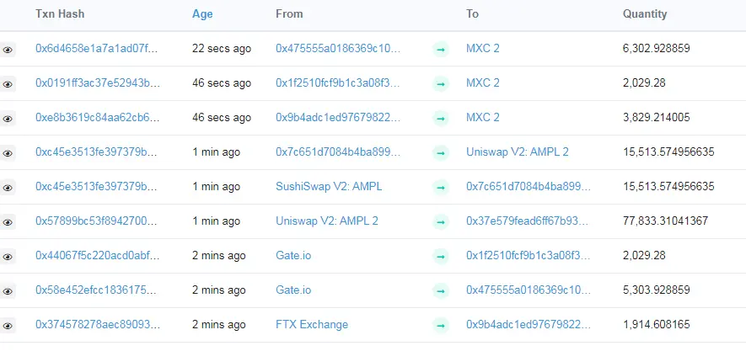This screenshot has width=746, height=351.
Task: Click green arrow after SushiSwap V2: AMPL
Action: (441, 188)
